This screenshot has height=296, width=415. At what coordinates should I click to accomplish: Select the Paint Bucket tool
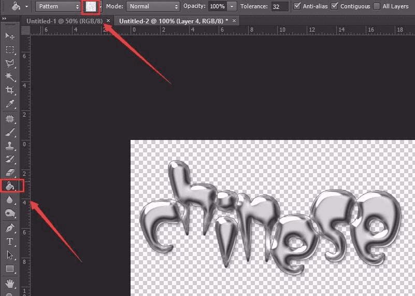(10, 186)
